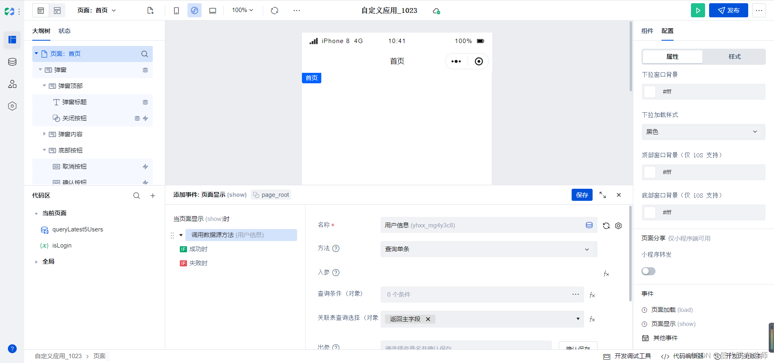Add a new item in code area

click(x=153, y=196)
